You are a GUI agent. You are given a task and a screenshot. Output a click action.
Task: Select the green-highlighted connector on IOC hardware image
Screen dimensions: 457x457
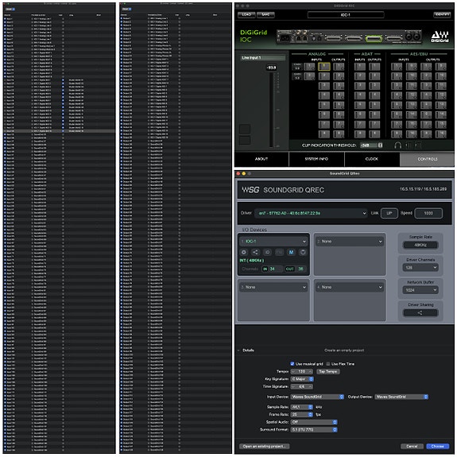tap(374, 38)
